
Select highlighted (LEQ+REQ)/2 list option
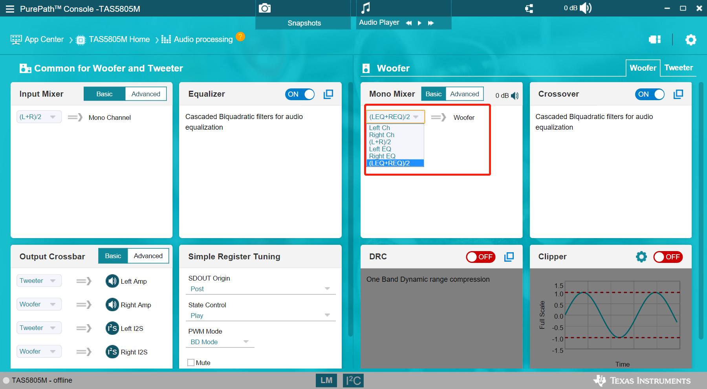click(395, 163)
